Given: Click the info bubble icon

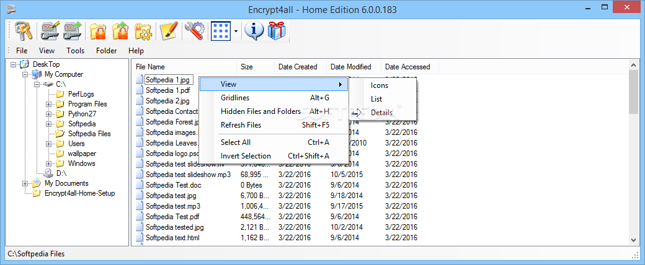Looking at the screenshot, I should [x=254, y=31].
